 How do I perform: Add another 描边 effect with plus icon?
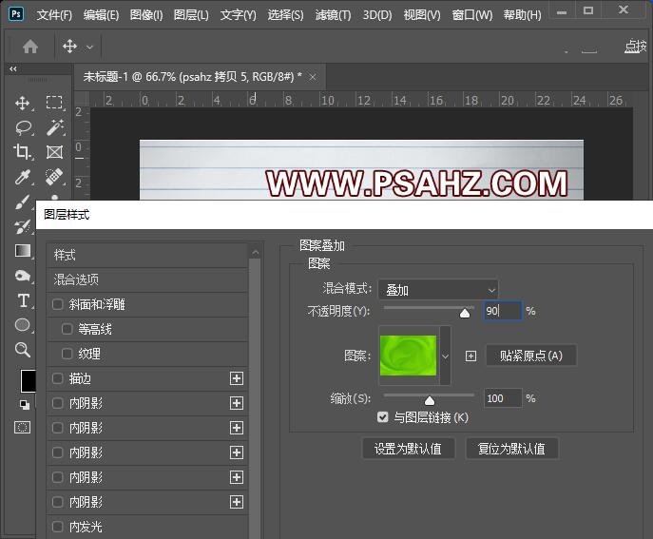tap(237, 378)
